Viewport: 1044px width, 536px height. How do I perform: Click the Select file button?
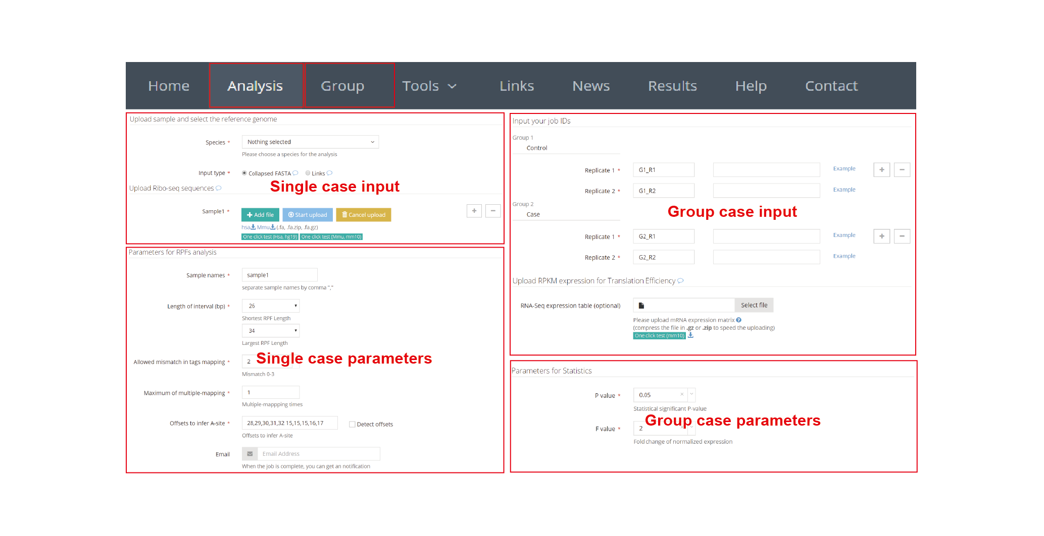[754, 305]
